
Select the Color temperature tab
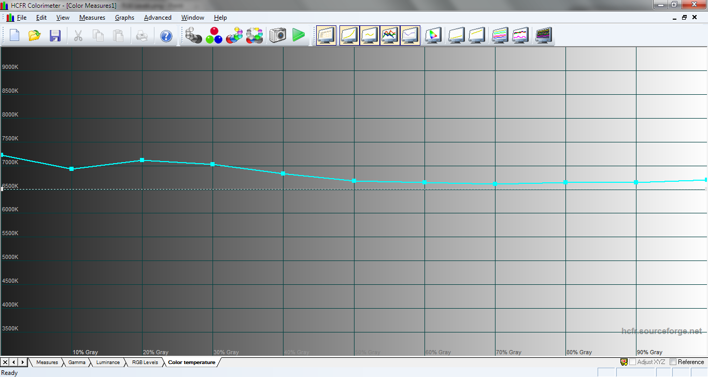click(x=192, y=363)
